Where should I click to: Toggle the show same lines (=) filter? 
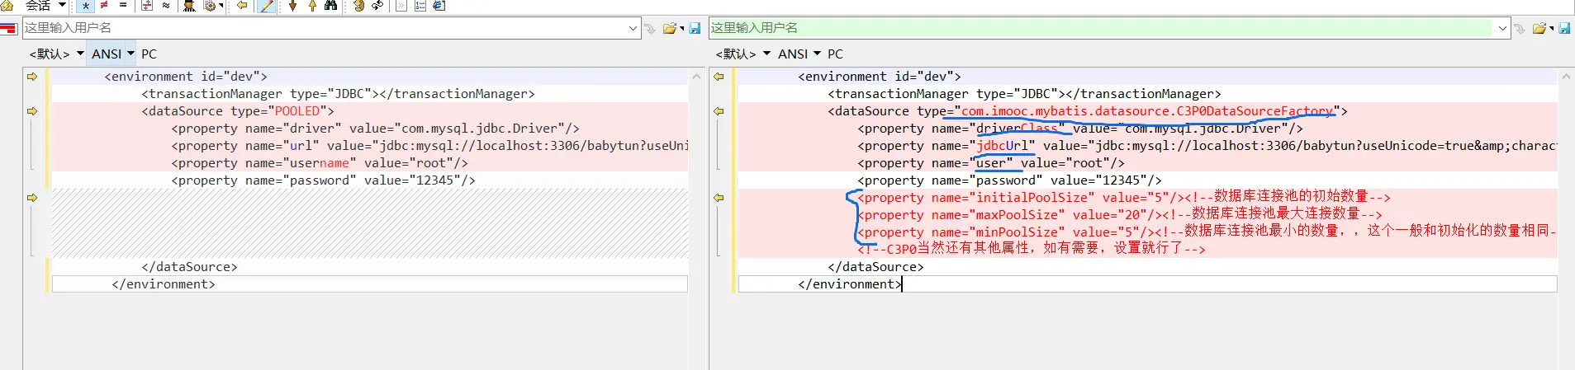pyautogui.click(x=123, y=6)
